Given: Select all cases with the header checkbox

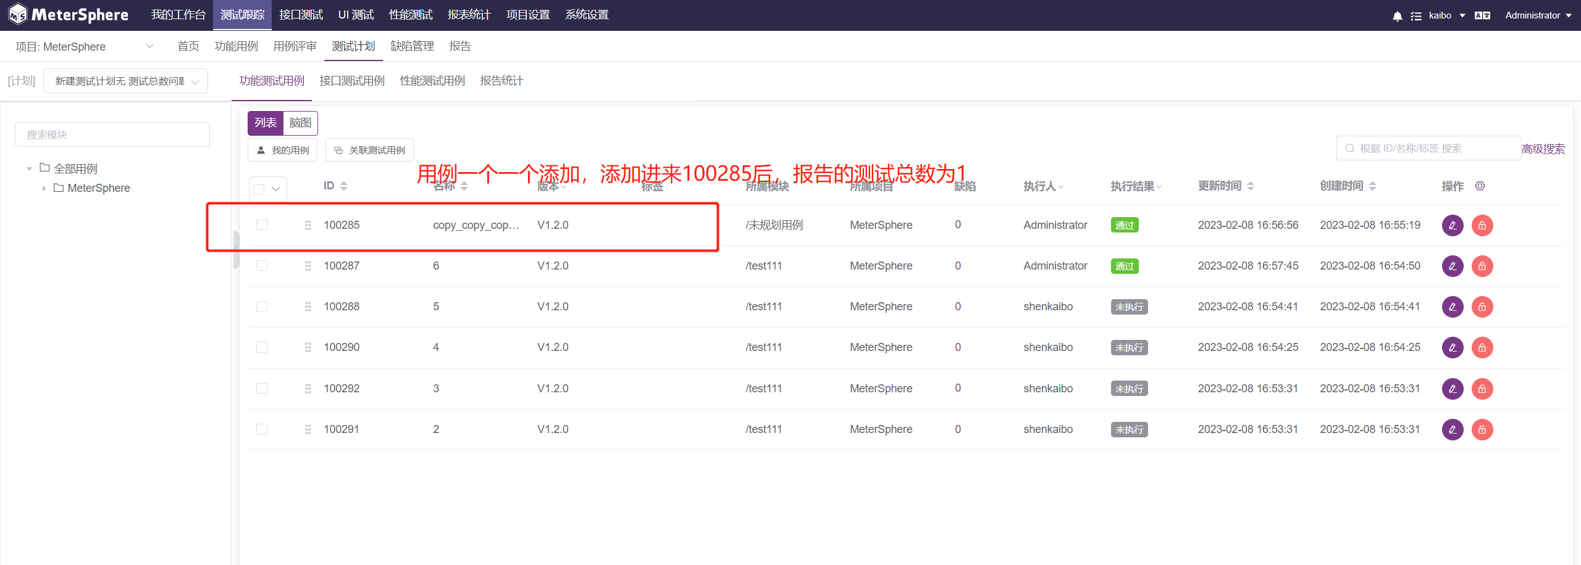Looking at the screenshot, I should tap(260, 189).
